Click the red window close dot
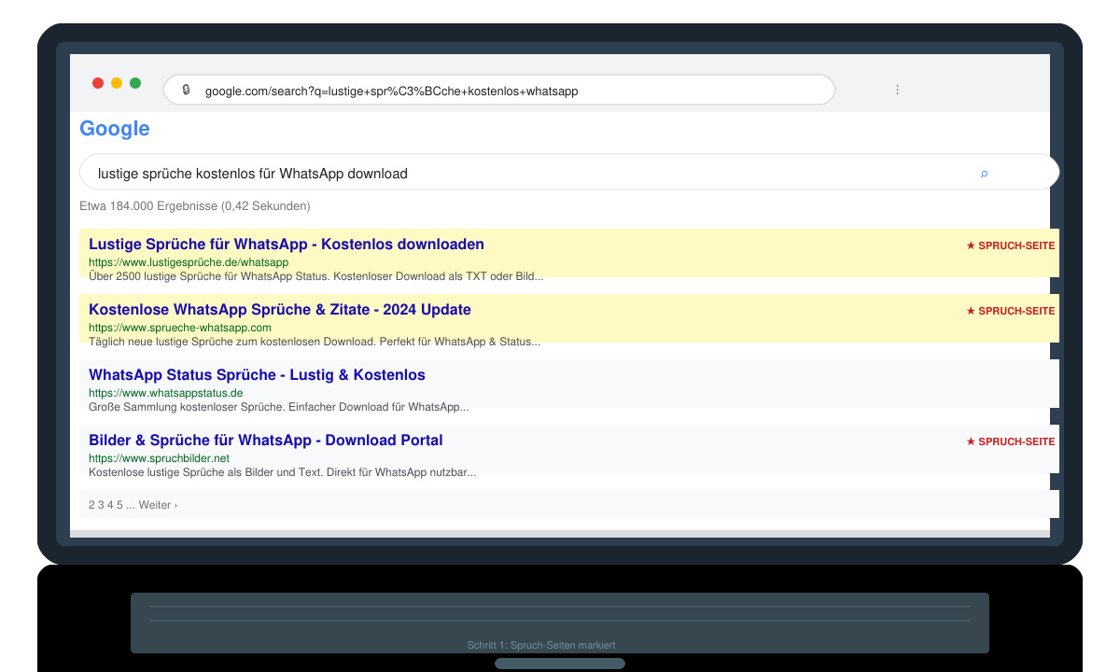Screen dimensions: 1120x672 98,83
